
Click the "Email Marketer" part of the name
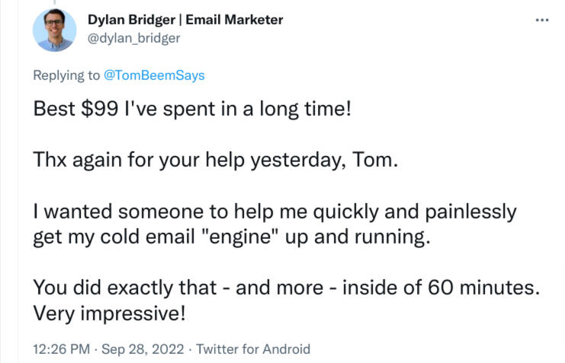tap(237, 20)
